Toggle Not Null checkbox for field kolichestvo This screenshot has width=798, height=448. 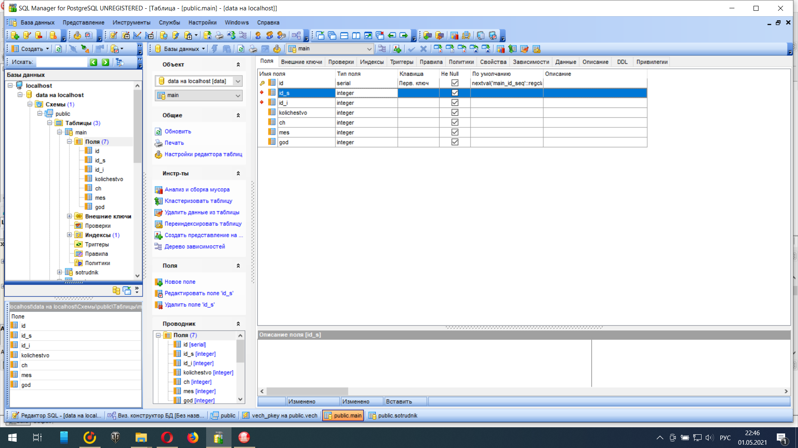pos(455,112)
